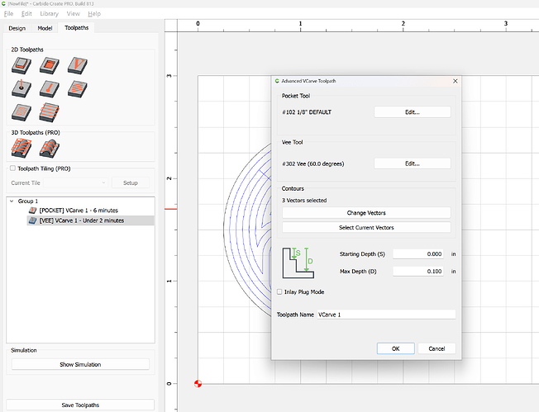The height and width of the screenshot is (412, 539).
Task: Confirm the dialog with OK
Action: click(x=396, y=348)
